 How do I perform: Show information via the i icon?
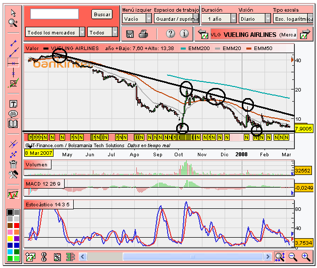(184, 34)
